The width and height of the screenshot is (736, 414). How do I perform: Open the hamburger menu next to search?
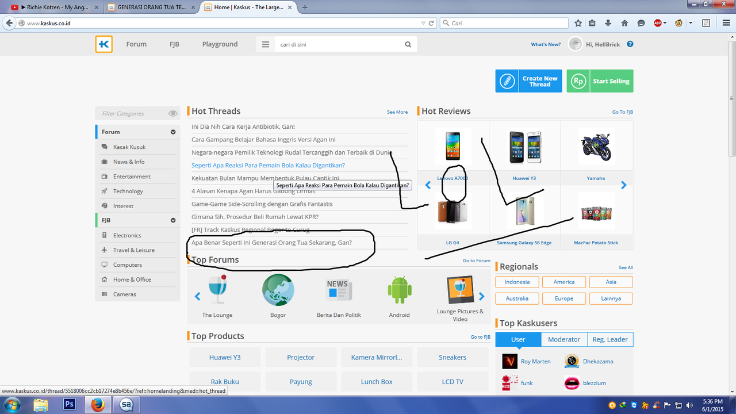tap(265, 44)
